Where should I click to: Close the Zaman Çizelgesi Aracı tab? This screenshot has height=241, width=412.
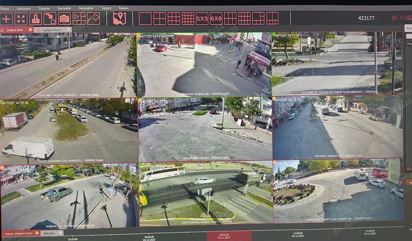tap(37, 233)
